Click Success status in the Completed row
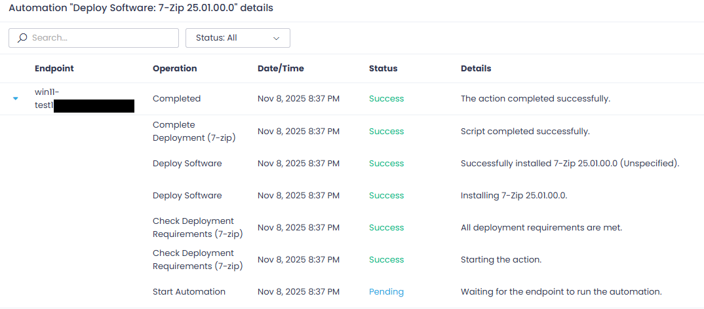This screenshot has width=704, height=309. point(386,99)
